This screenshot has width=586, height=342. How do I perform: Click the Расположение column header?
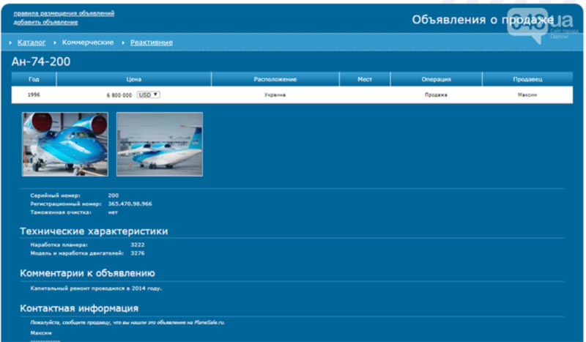[275, 79]
